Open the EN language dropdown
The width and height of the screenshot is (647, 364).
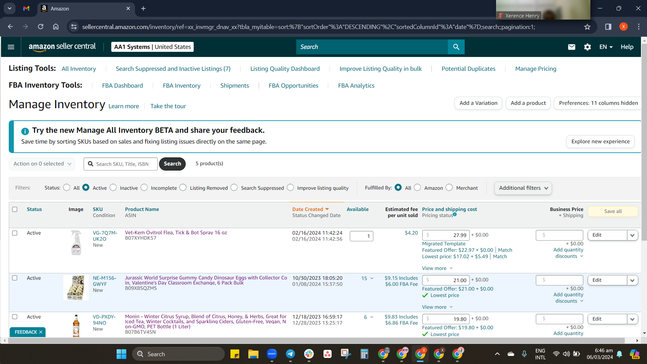pos(606,47)
